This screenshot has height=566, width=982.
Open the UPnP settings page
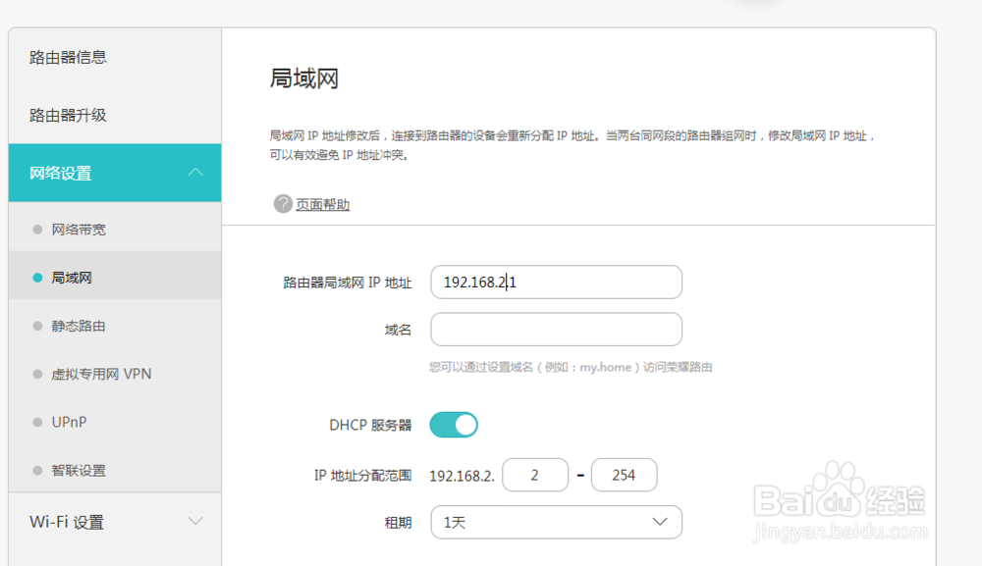coord(67,422)
